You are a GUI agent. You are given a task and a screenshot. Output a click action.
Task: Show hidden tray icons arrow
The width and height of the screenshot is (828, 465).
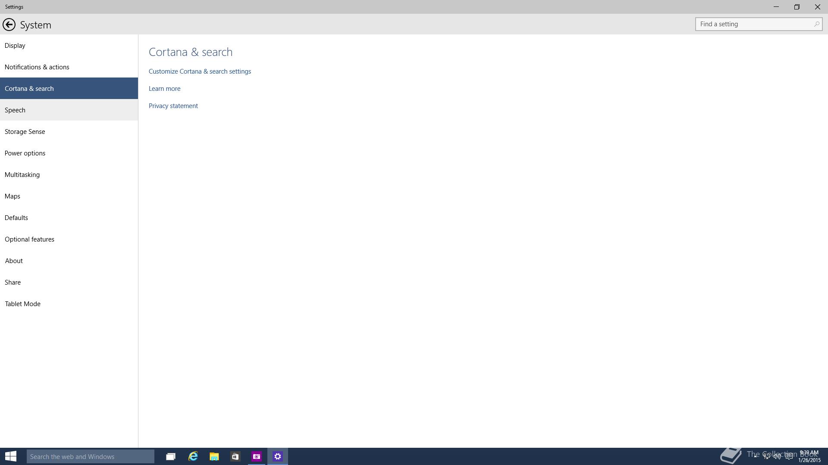tap(756, 456)
